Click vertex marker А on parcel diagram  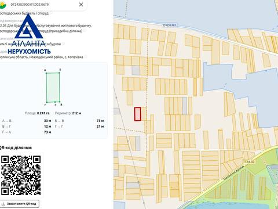46,73
